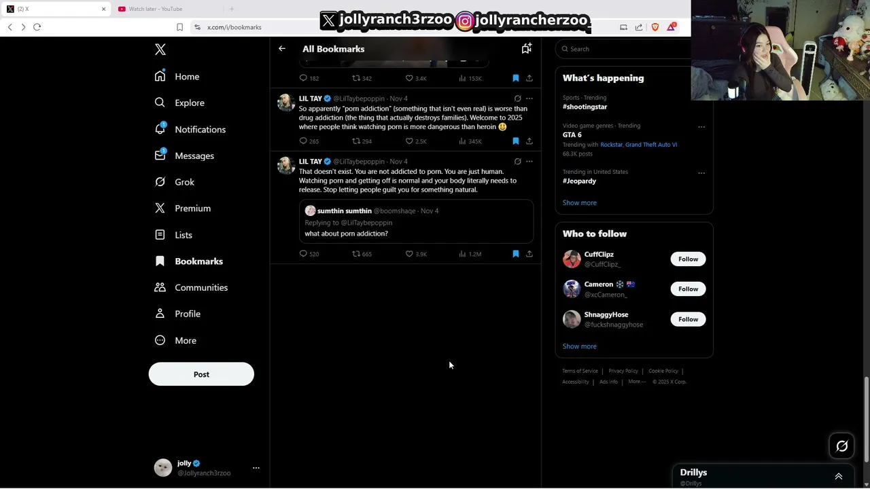
Task: Remove bookmark on 153K views tweet
Action: click(x=516, y=78)
